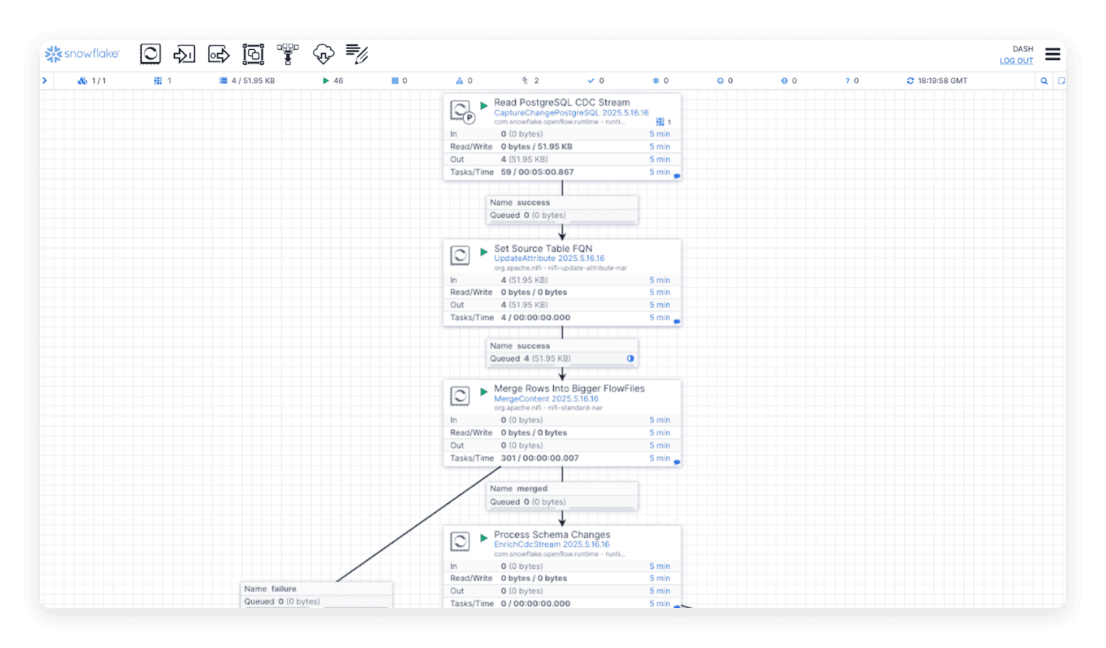Viewport: 1106px width, 648px height.
Task: Click the load balance indicator on success connection
Action: [x=630, y=358]
